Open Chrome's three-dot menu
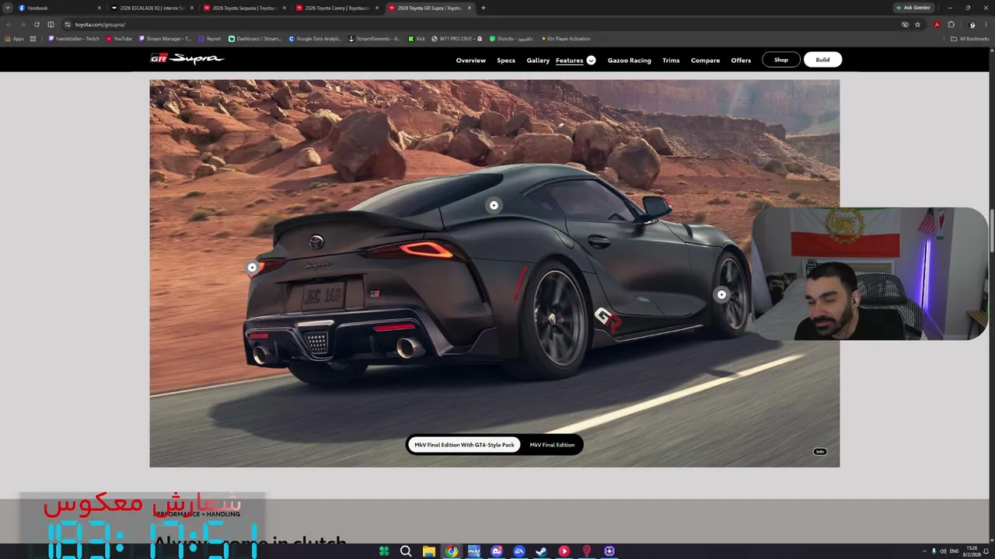This screenshot has height=559, width=995. pos(986,24)
